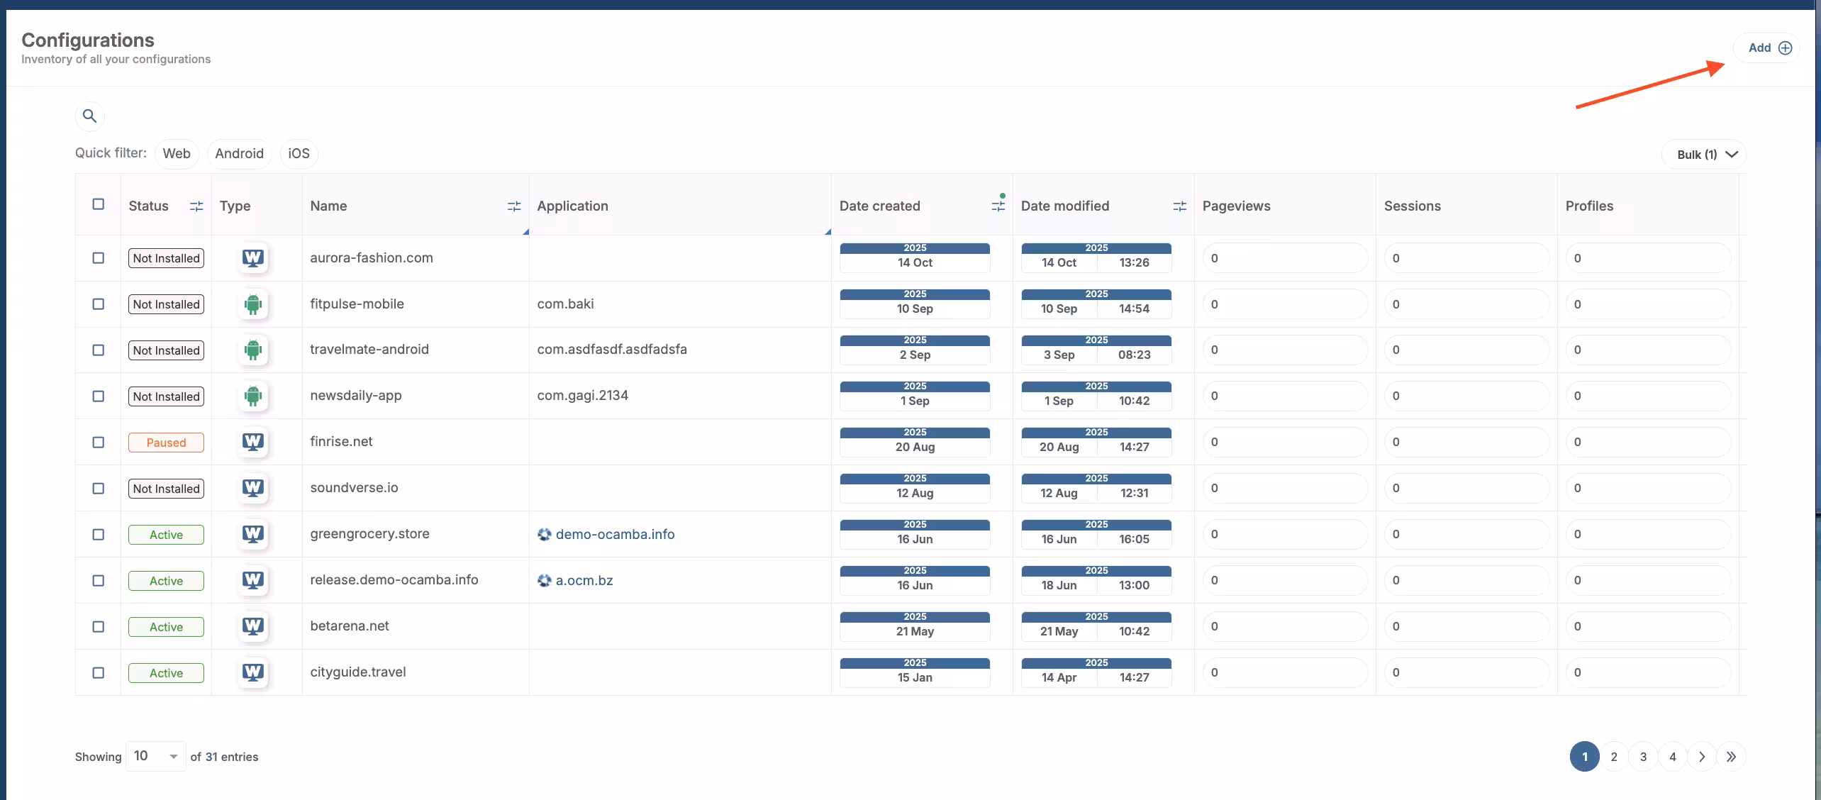Check the finrise.net row checkbox

[x=99, y=443]
